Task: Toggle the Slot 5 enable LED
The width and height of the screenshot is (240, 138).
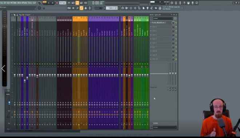Action: click(176, 39)
